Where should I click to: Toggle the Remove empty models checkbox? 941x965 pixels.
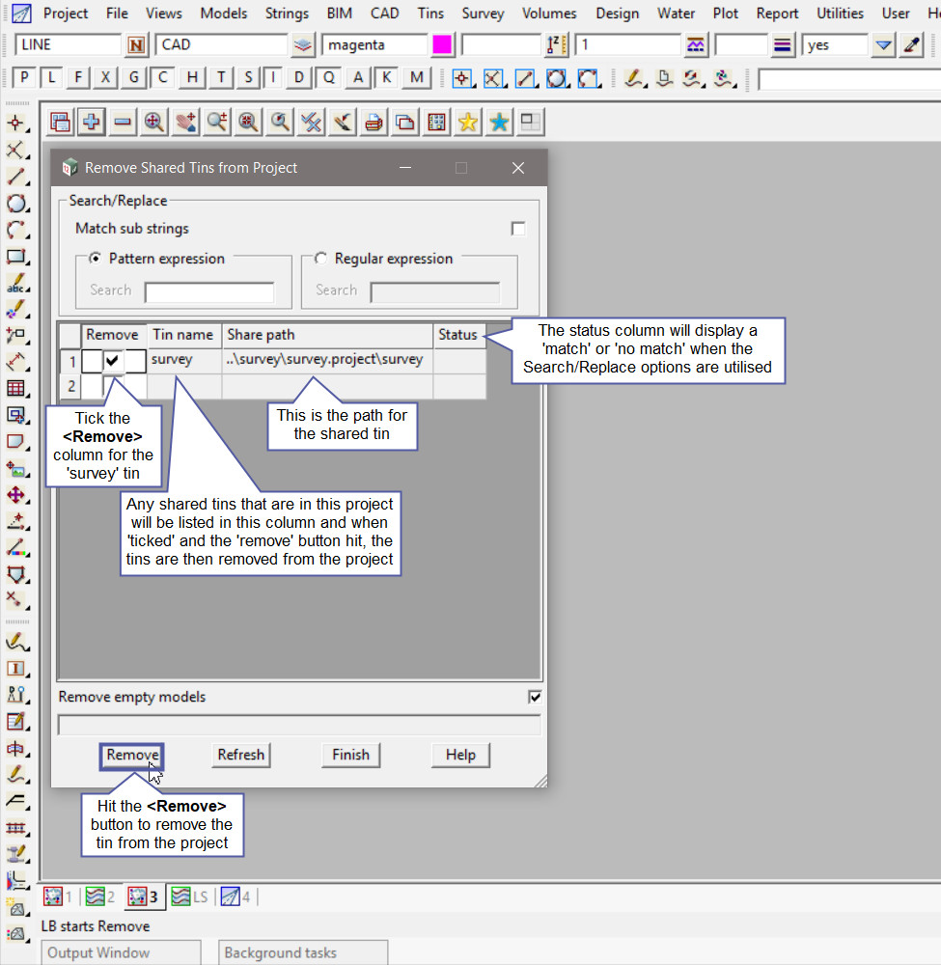tap(535, 697)
